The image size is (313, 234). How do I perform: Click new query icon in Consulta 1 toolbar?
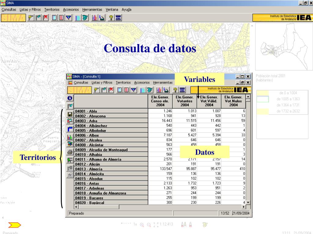pyautogui.click(x=96, y=90)
